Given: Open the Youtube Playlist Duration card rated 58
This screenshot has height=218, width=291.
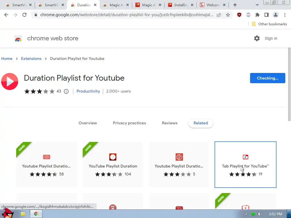Looking at the screenshot, I should click(x=46, y=165).
